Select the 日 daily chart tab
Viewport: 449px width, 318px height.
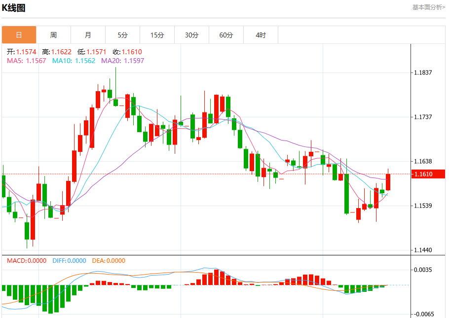point(19,35)
